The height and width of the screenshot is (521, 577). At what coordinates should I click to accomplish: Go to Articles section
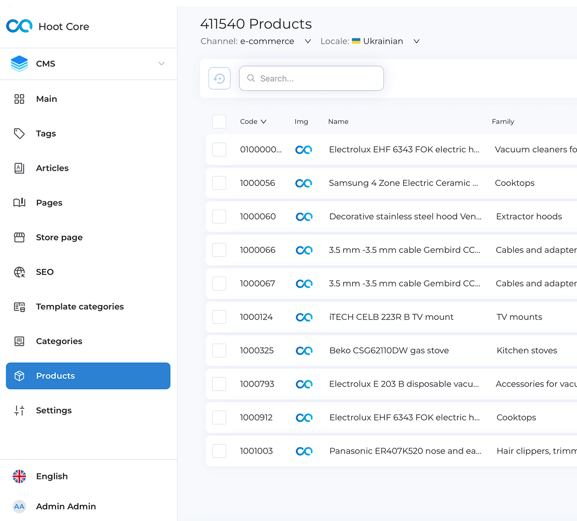[88, 168]
